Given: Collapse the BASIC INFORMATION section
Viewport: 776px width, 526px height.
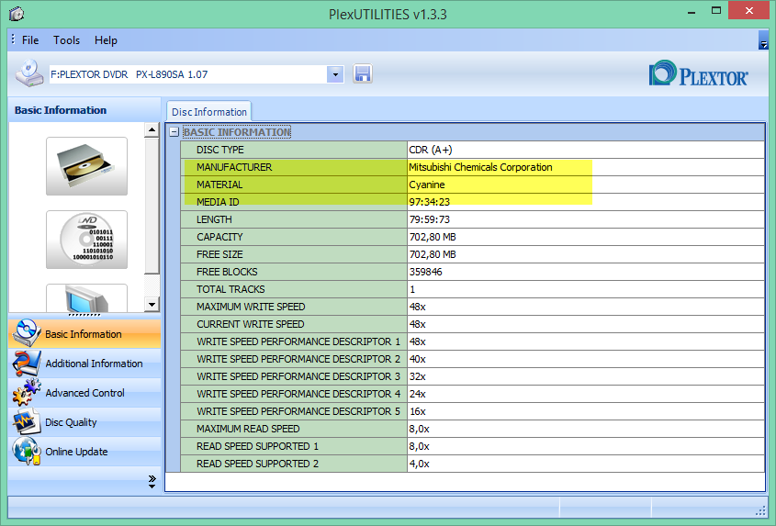Looking at the screenshot, I should click(174, 132).
